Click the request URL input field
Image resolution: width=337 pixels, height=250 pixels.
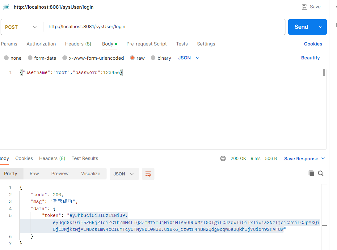click(x=164, y=27)
